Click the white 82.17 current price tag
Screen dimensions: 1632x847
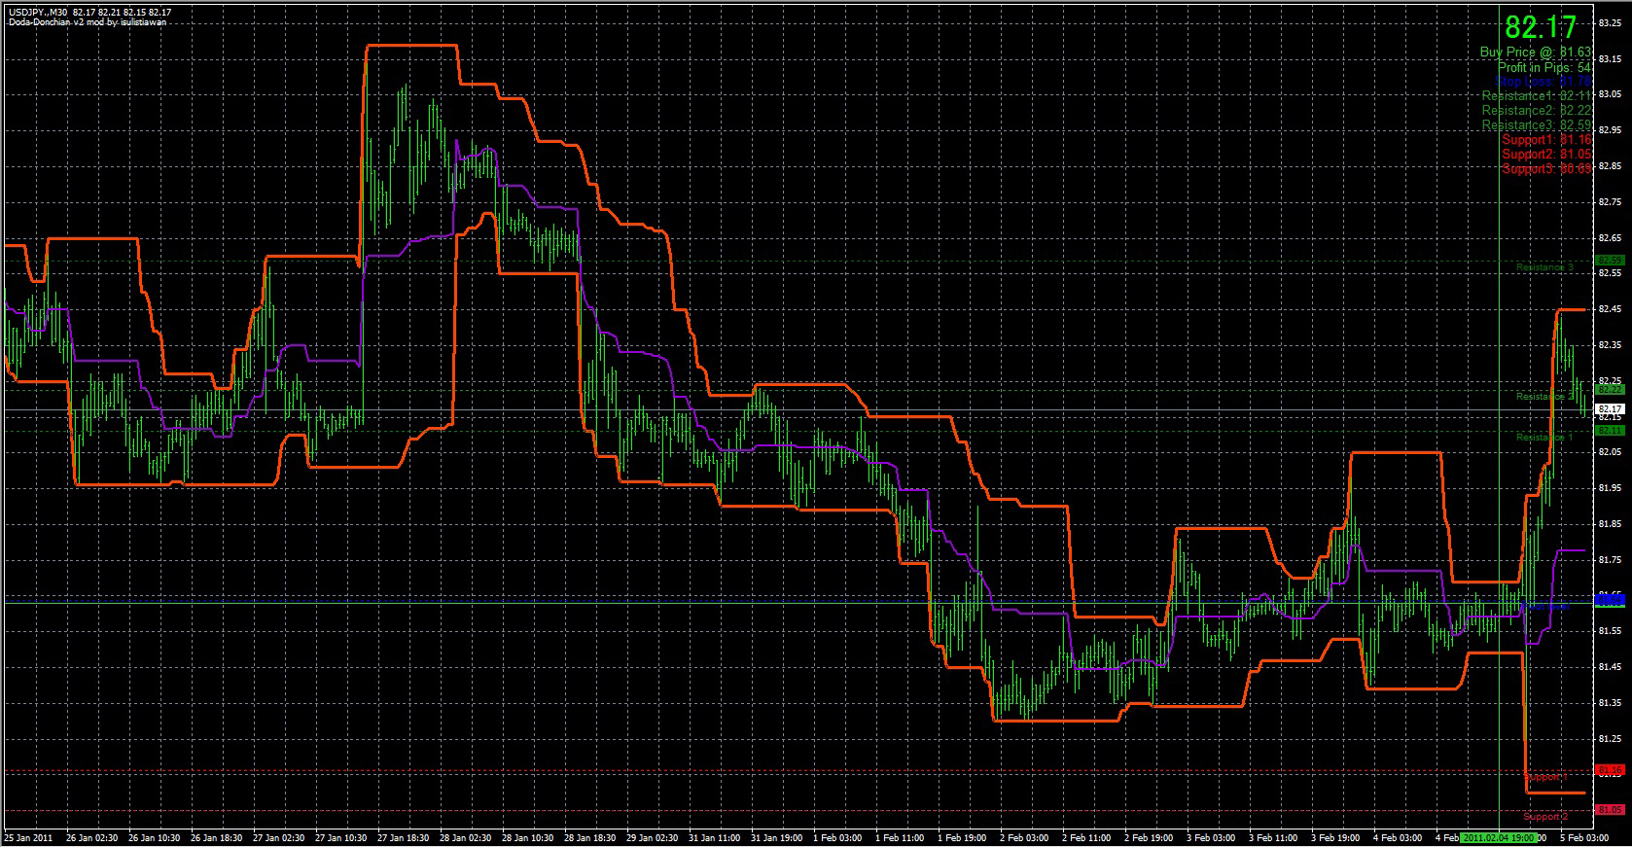(x=1610, y=409)
